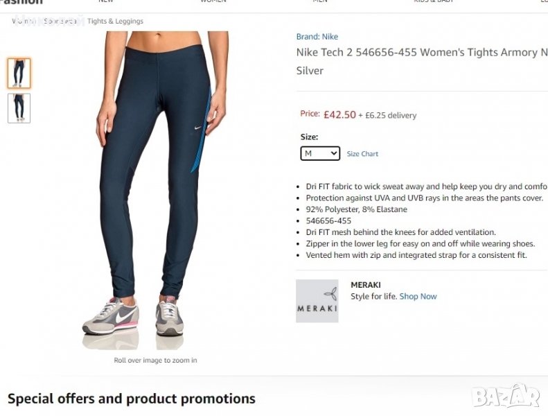Open the Size Chart link
Viewport: 548px width, 416px height.
click(x=362, y=154)
